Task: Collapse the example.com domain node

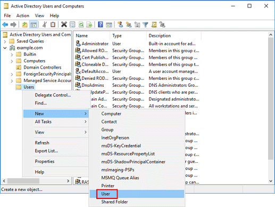Action: pos(5,48)
